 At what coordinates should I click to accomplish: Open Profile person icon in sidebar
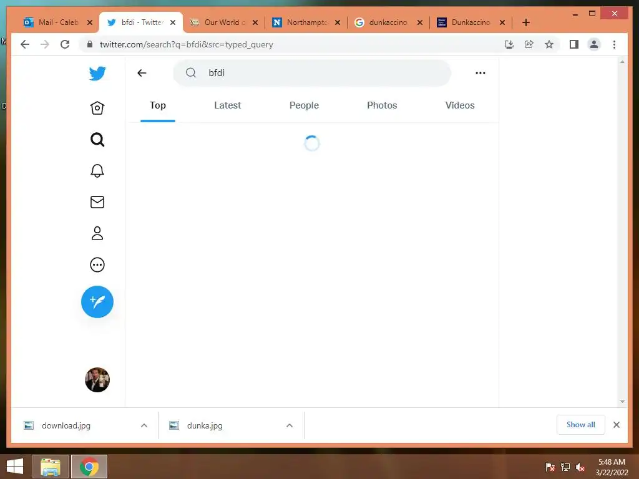[97, 233]
